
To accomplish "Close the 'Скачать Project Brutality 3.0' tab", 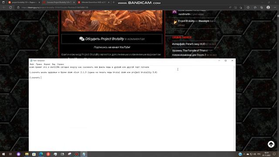I will point(74,3).
